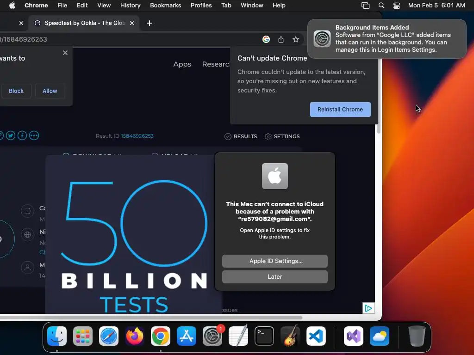Open Spotlight search in the menu bar
474x355 pixels.
381,6
